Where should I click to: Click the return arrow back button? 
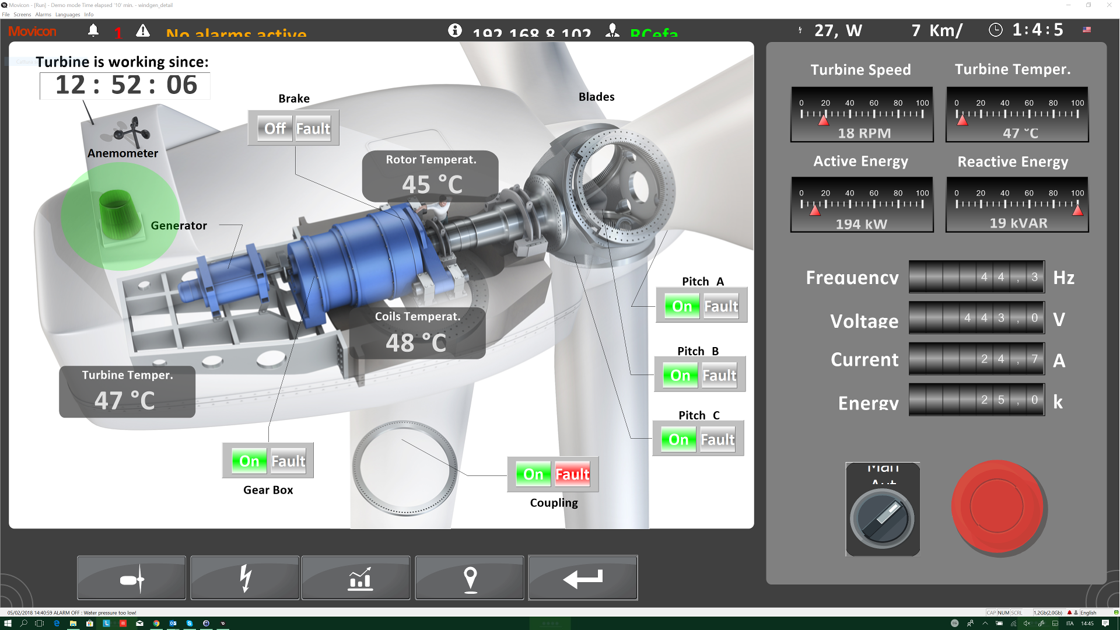[x=583, y=578]
